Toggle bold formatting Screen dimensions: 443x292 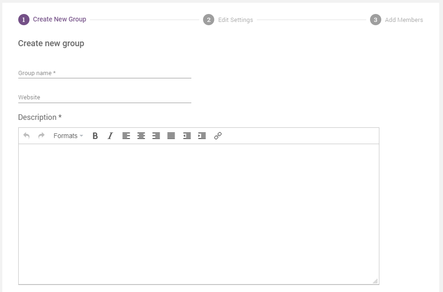95,136
